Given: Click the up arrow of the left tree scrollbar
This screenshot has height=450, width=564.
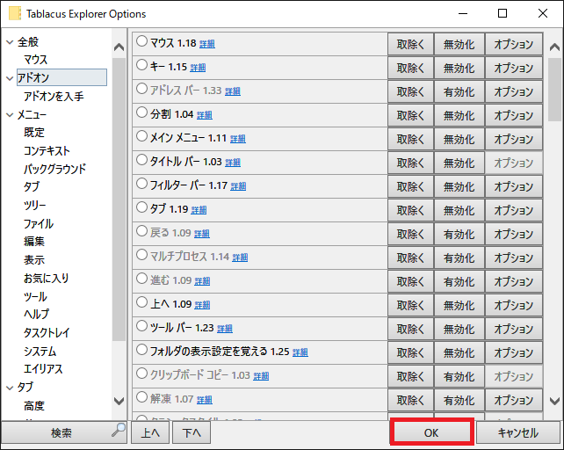Looking at the screenshot, I should click(x=119, y=47).
